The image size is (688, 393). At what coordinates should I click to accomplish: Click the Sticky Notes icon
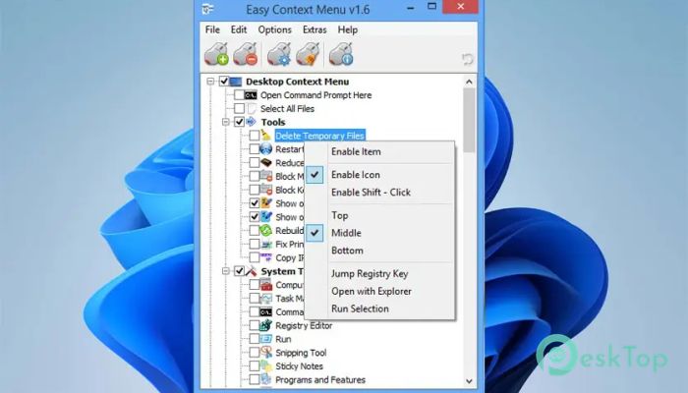(x=266, y=365)
